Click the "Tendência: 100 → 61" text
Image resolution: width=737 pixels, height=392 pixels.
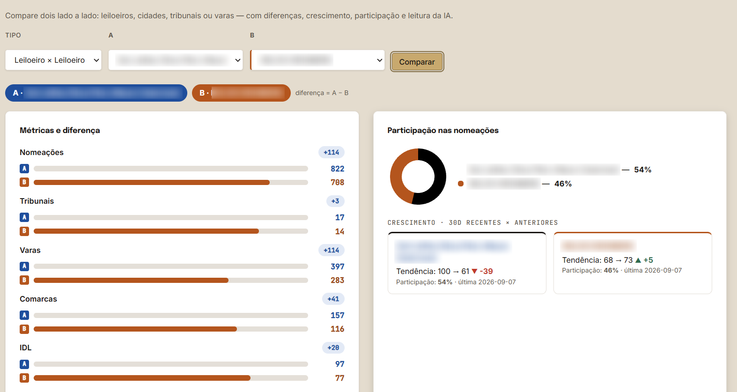[433, 271]
